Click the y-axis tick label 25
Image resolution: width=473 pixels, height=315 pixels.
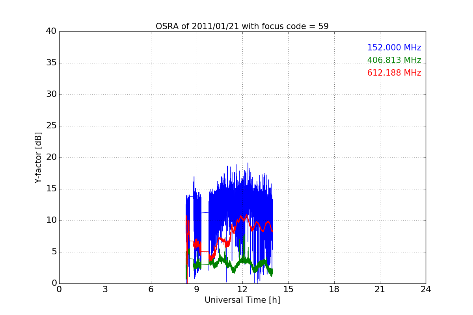(51, 126)
